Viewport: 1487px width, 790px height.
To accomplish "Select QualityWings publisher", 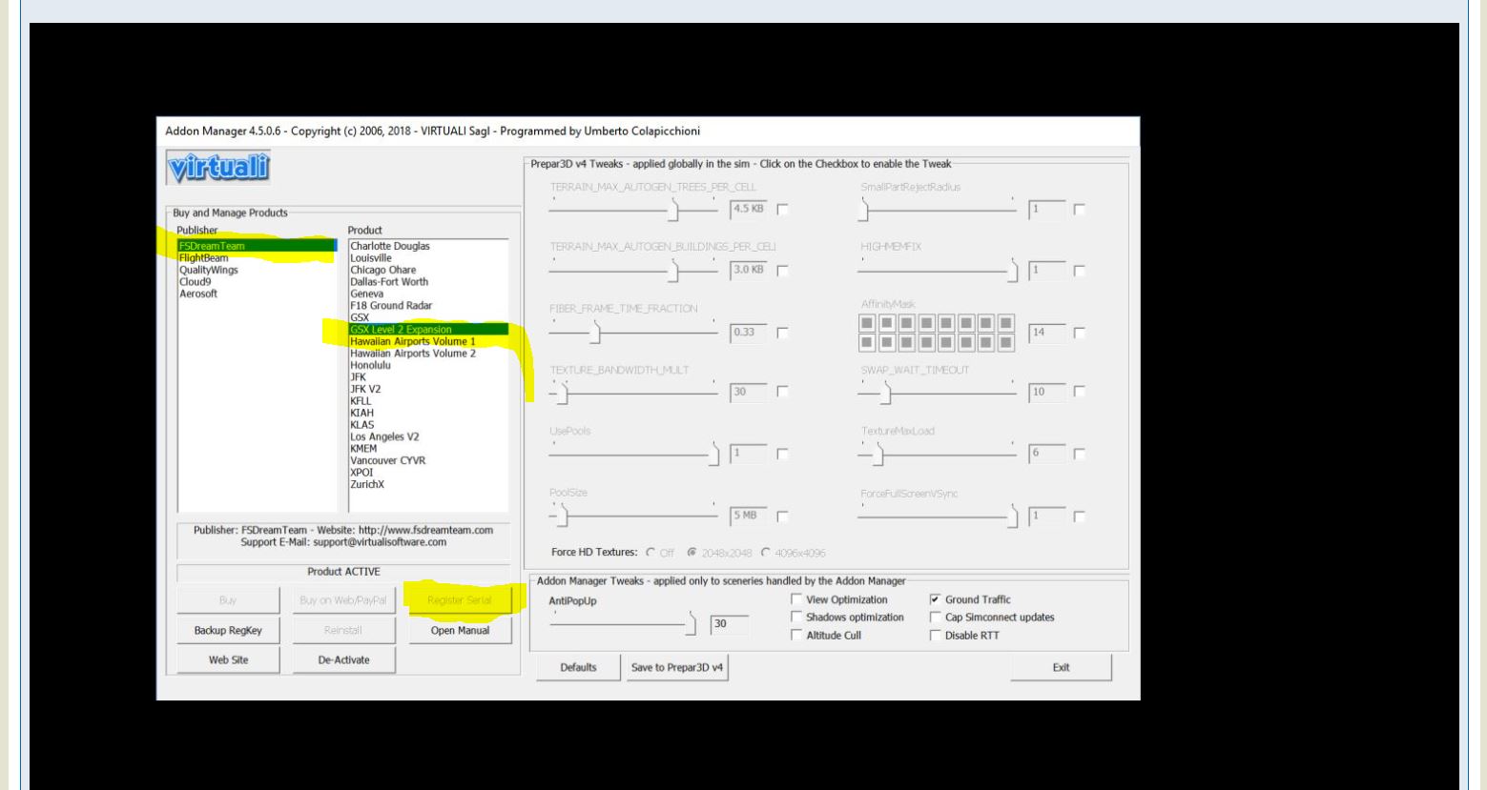I will coord(257,270).
